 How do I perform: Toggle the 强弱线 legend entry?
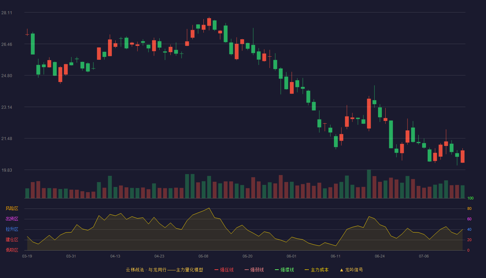coord(254,270)
